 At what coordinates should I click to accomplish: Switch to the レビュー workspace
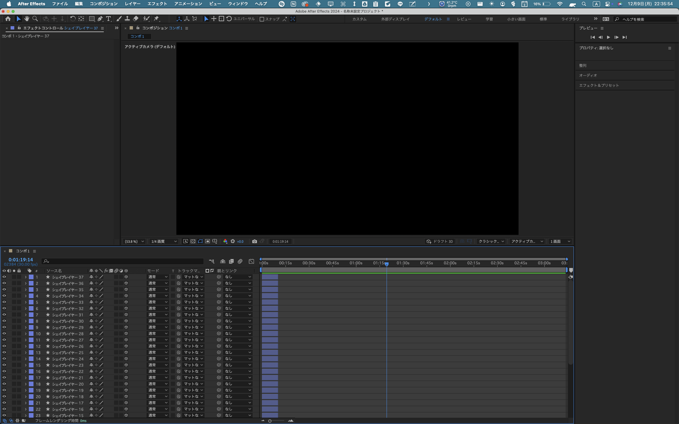tap(464, 19)
